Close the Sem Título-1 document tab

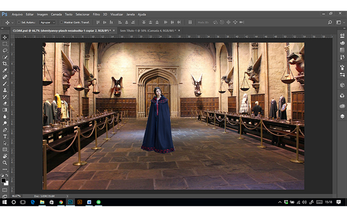(x=179, y=31)
